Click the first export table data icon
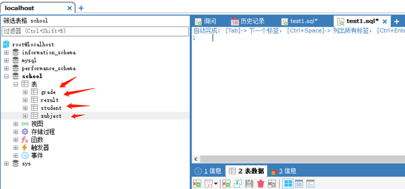The width and height of the screenshot is (405, 189). tap(197, 184)
